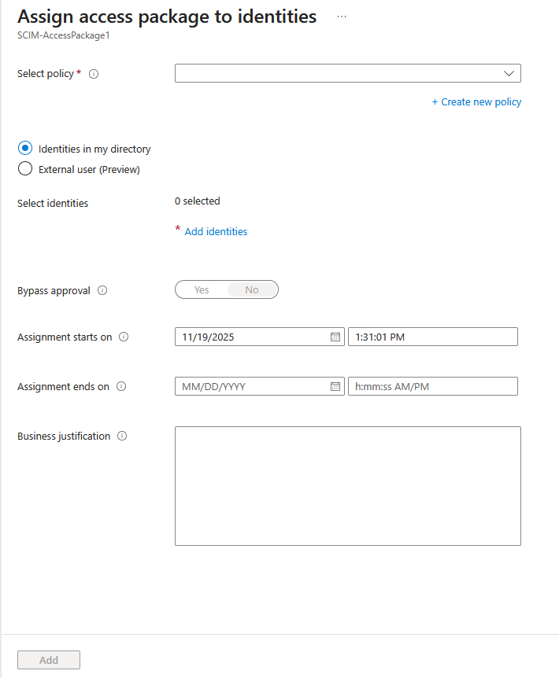Click the ellipsis icon next to the page title
This screenshot has height=678, width=559.
[x=341, y=16]
